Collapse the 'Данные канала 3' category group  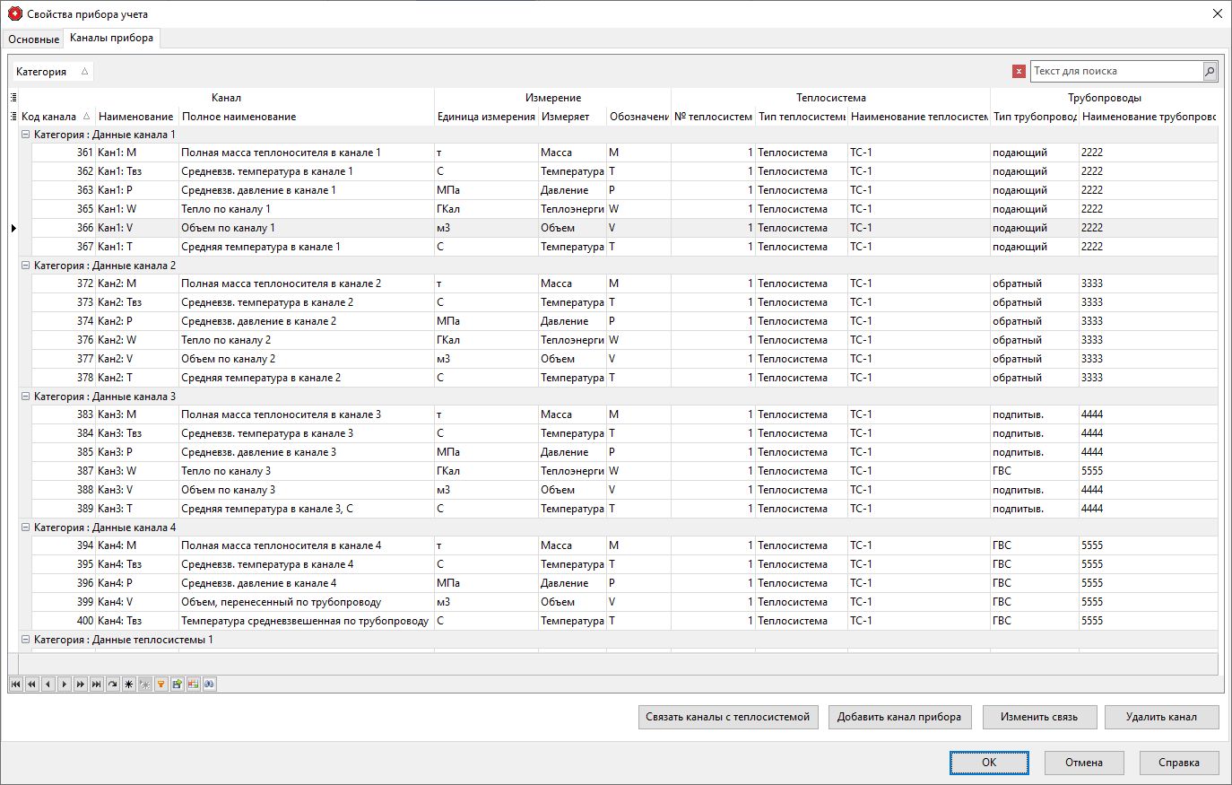(26, 397)
